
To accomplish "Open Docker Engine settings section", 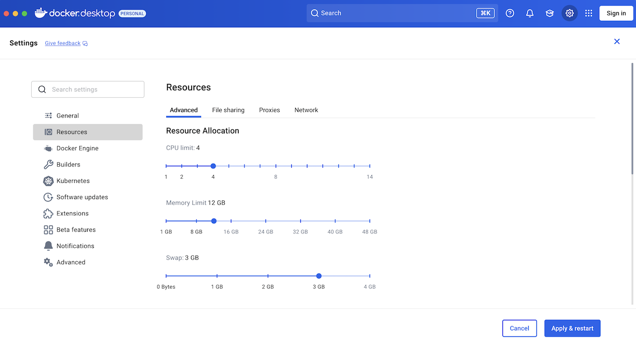I will pos(77,149).
